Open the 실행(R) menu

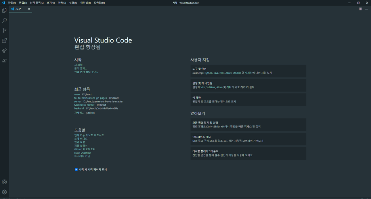coord(73,3)
